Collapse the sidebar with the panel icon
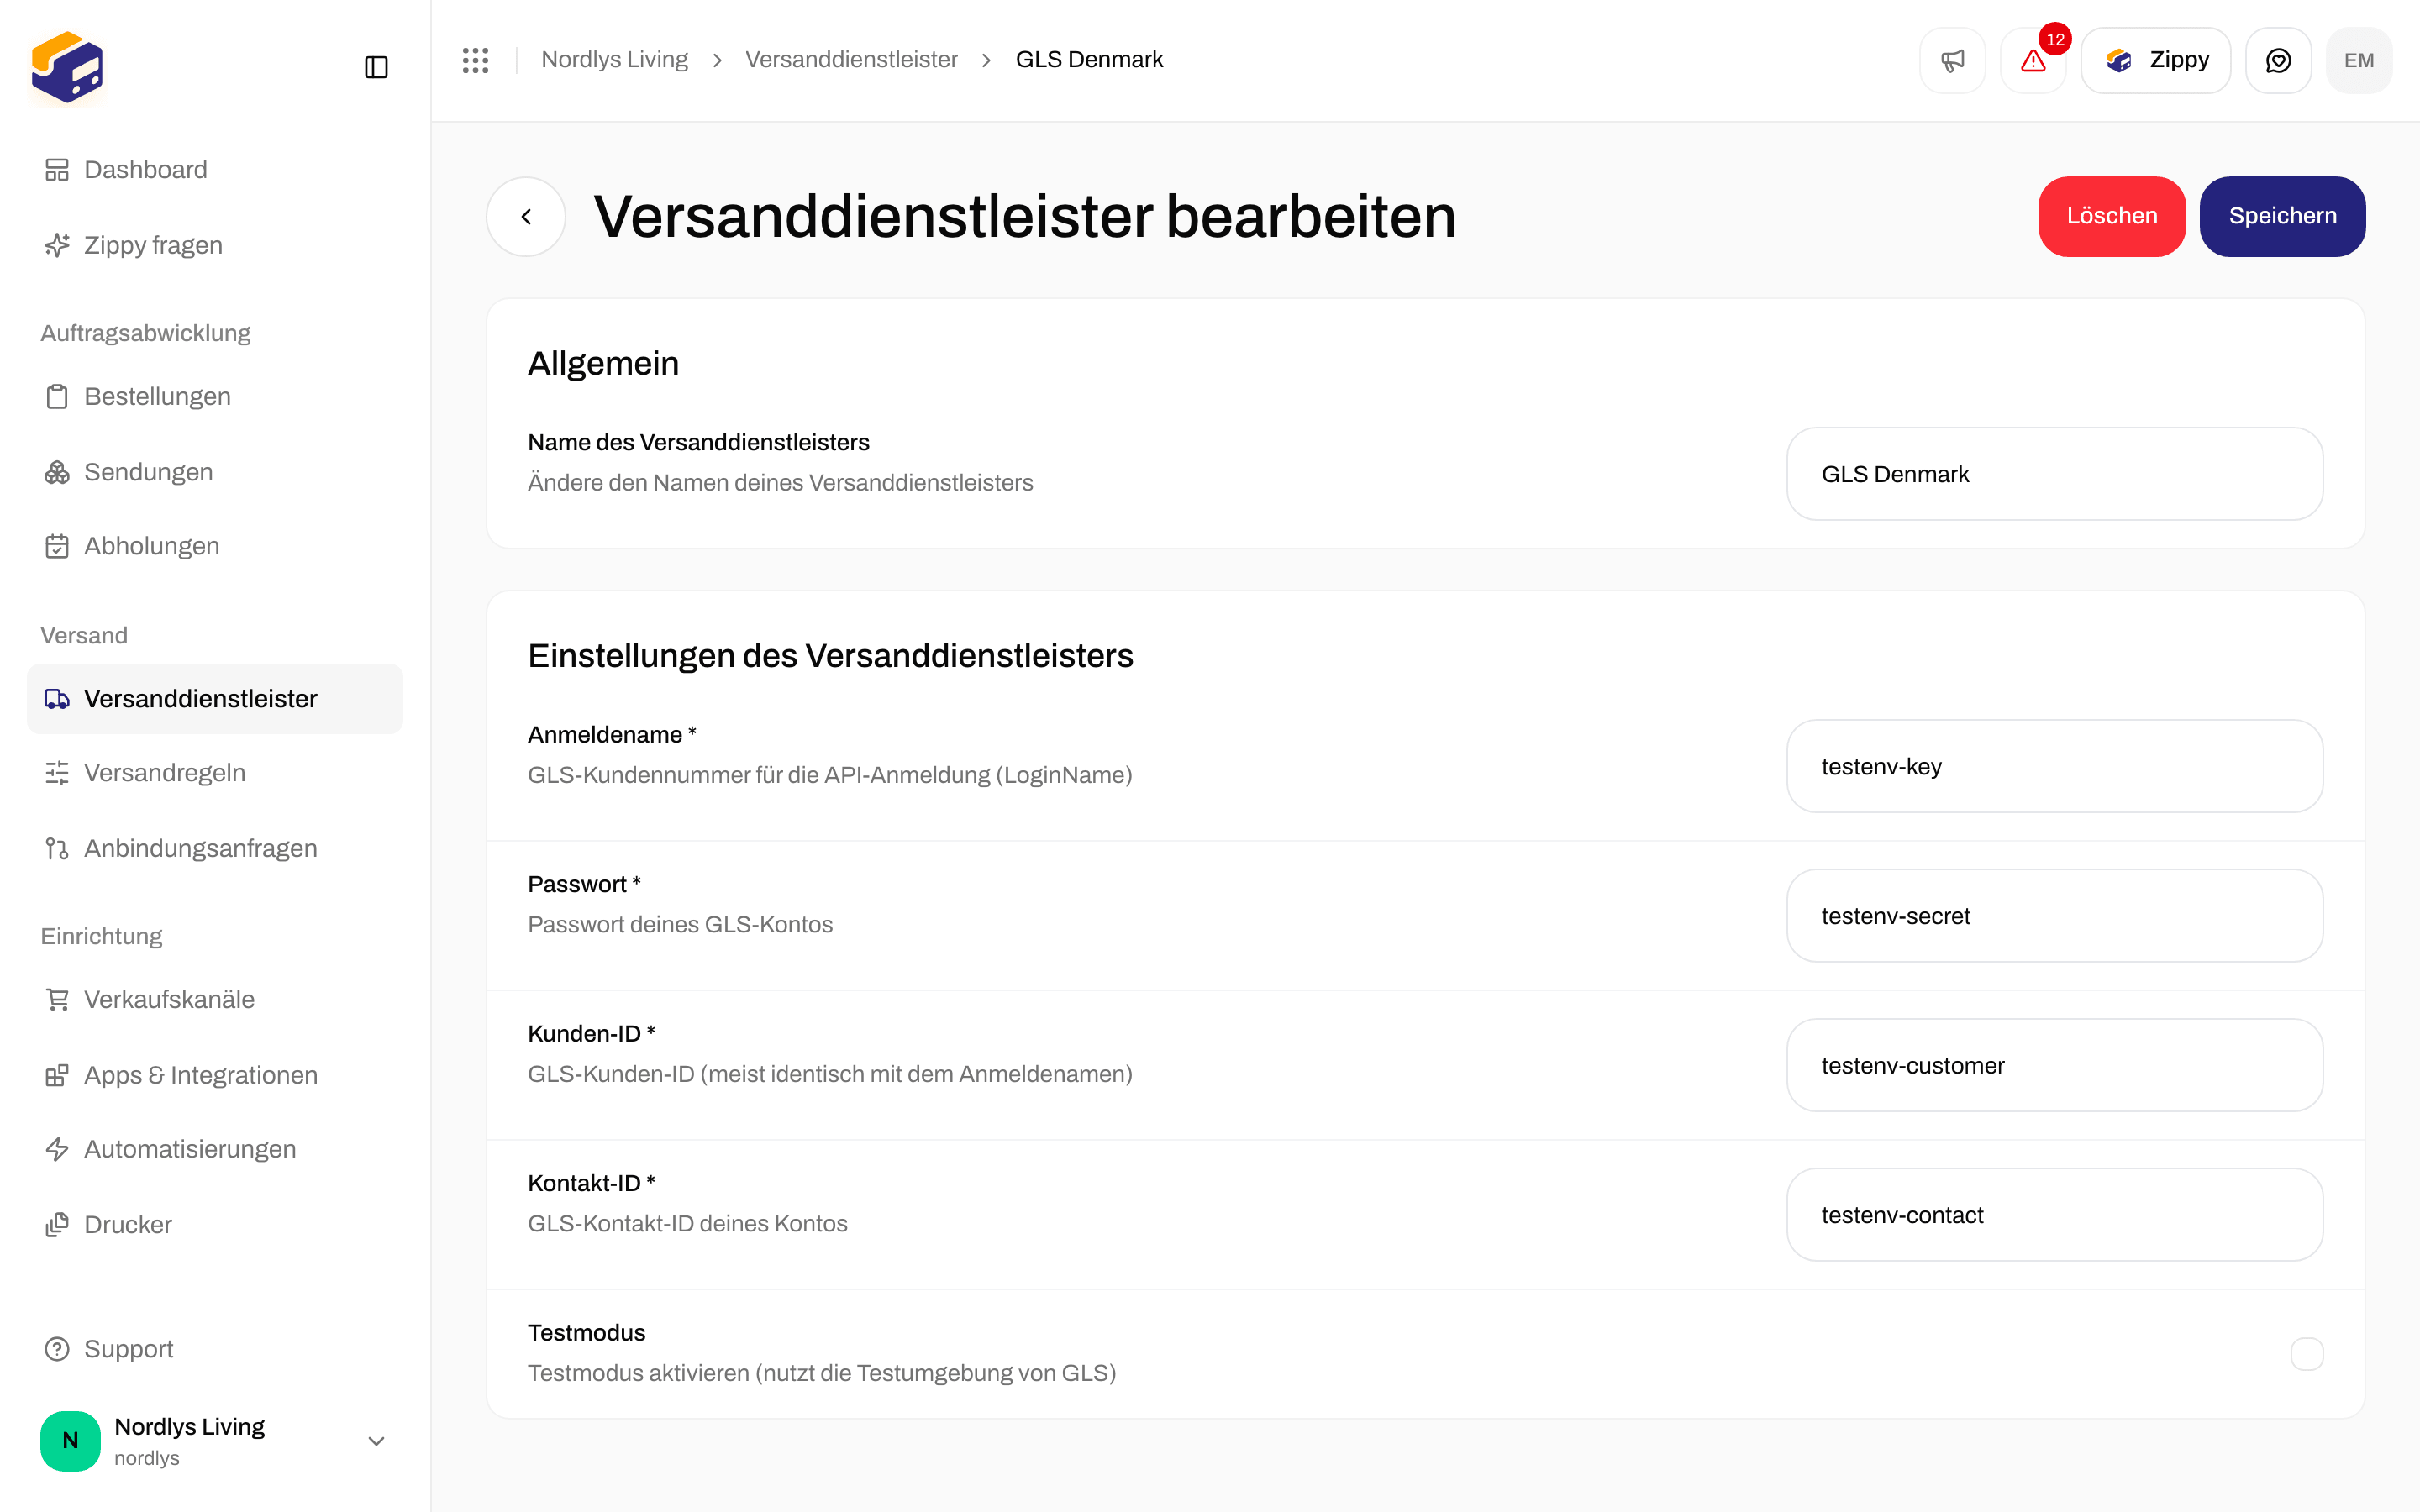2420x1512 pixels. [376, 67]
